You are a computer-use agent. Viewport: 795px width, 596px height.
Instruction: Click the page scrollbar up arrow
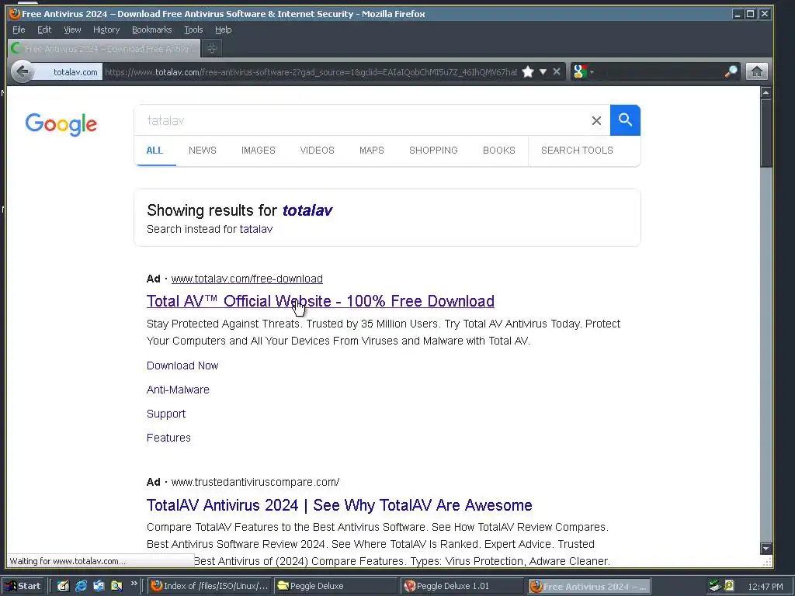(765, 93)
